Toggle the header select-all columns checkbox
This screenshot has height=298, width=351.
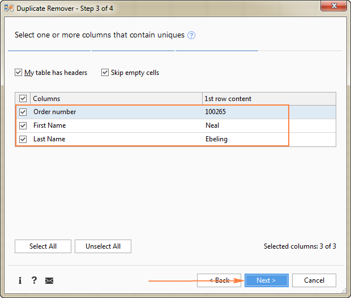(x=23, y=99)
